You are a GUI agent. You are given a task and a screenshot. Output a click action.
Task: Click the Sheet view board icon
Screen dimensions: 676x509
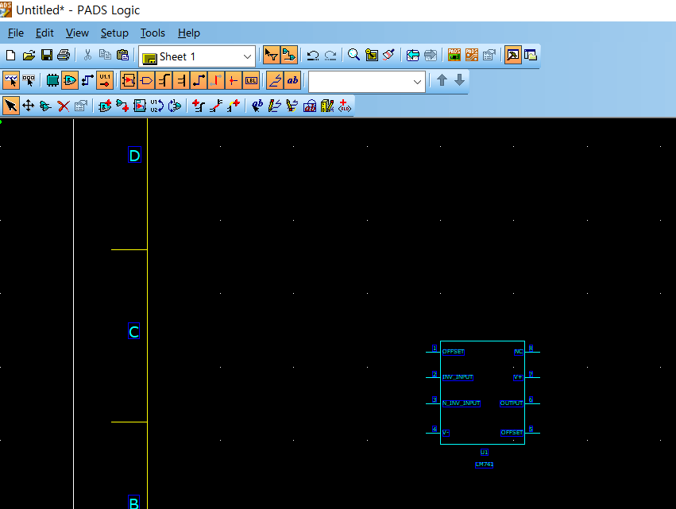click(x=372, y=55)
